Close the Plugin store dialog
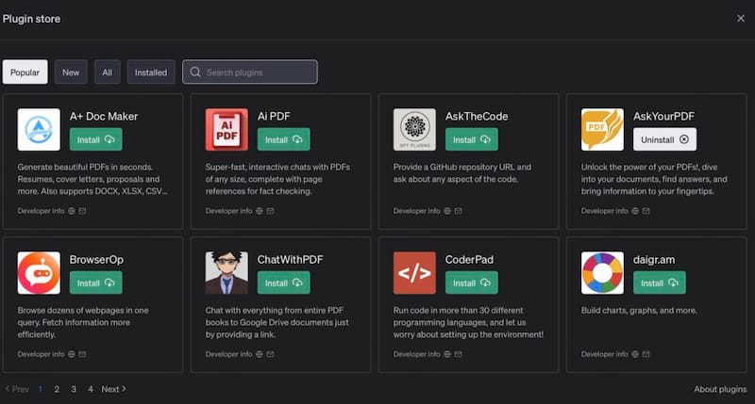The height and width of the screenshot is (404, 755). (741, 18)
